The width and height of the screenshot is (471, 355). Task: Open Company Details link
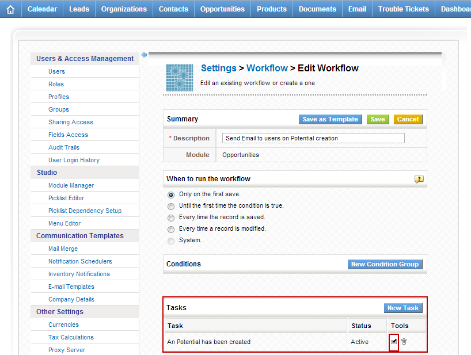[x=71, y=299]
